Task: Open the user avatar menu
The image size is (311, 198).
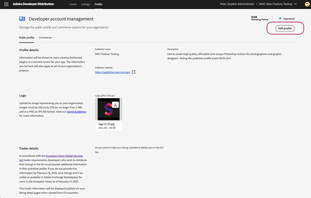Action: (306, 4)
